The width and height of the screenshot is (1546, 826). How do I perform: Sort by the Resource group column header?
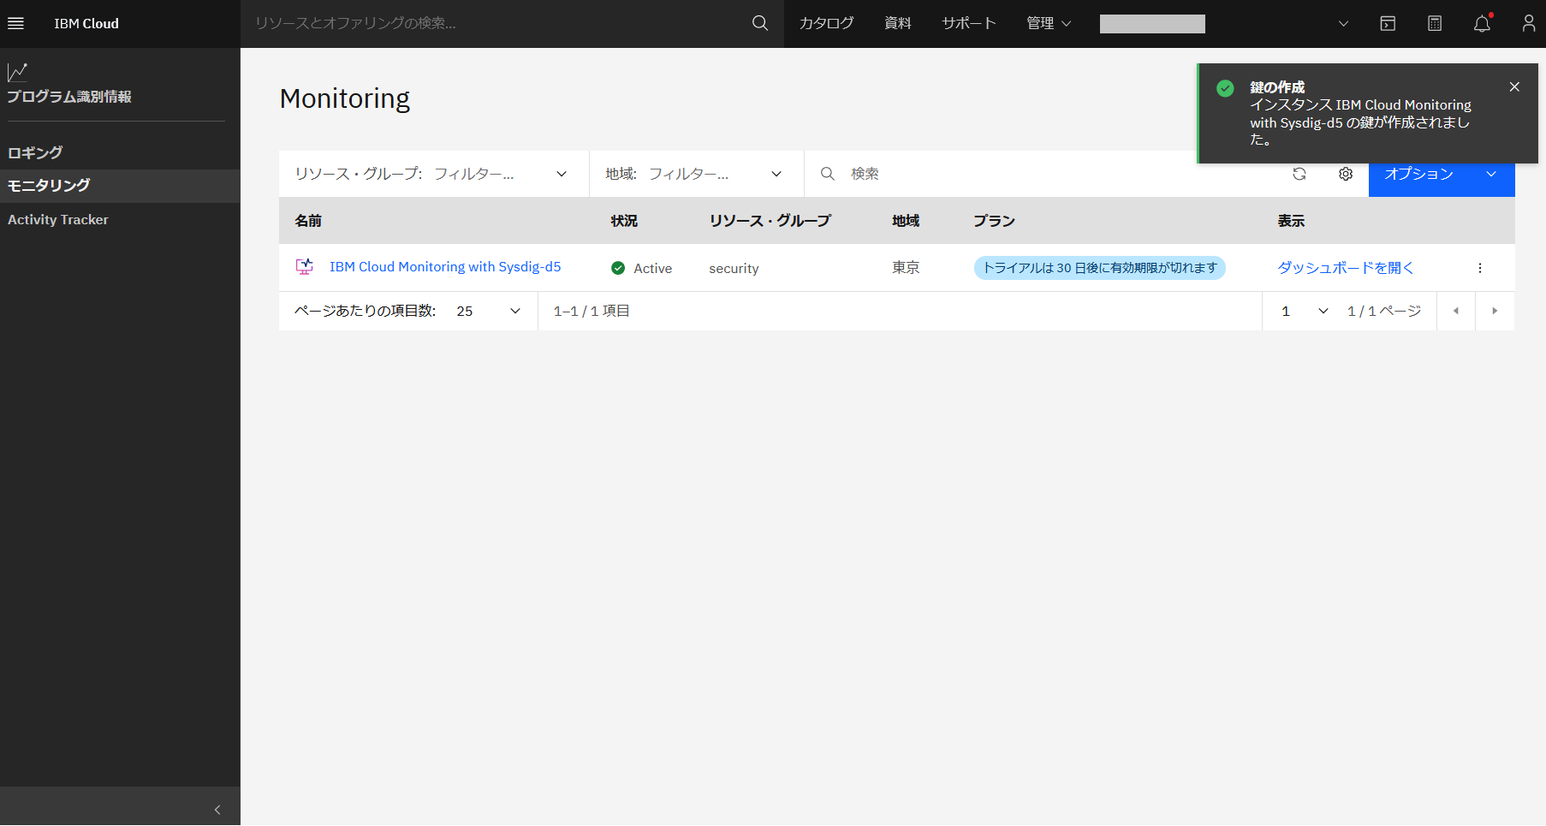pos(770,221)
